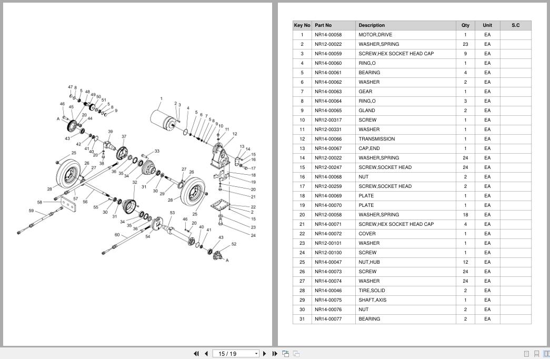Click the TRANSMISSION description cell
This screenshot has width=550, height=359.
tap(377, 139)
